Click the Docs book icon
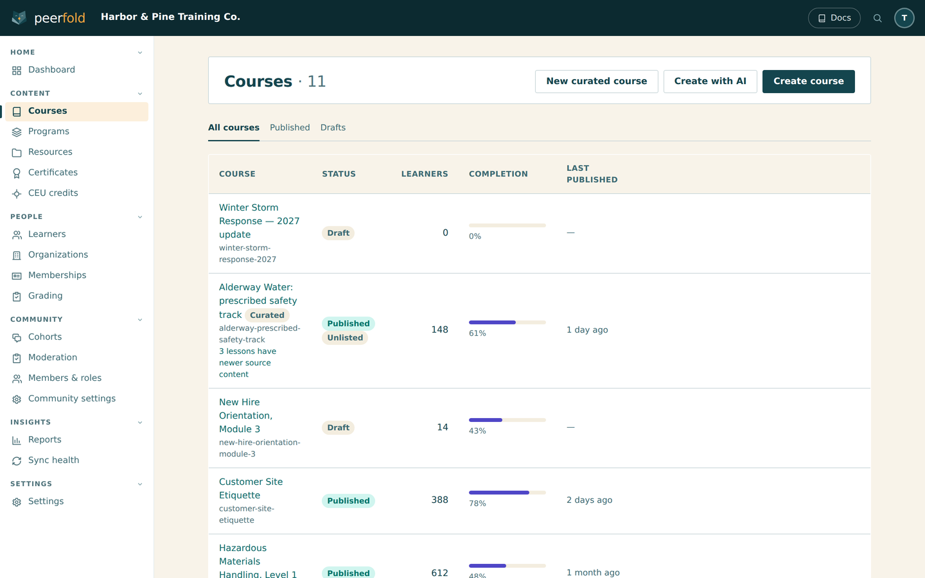925x578 pixels. click(822, 18)
